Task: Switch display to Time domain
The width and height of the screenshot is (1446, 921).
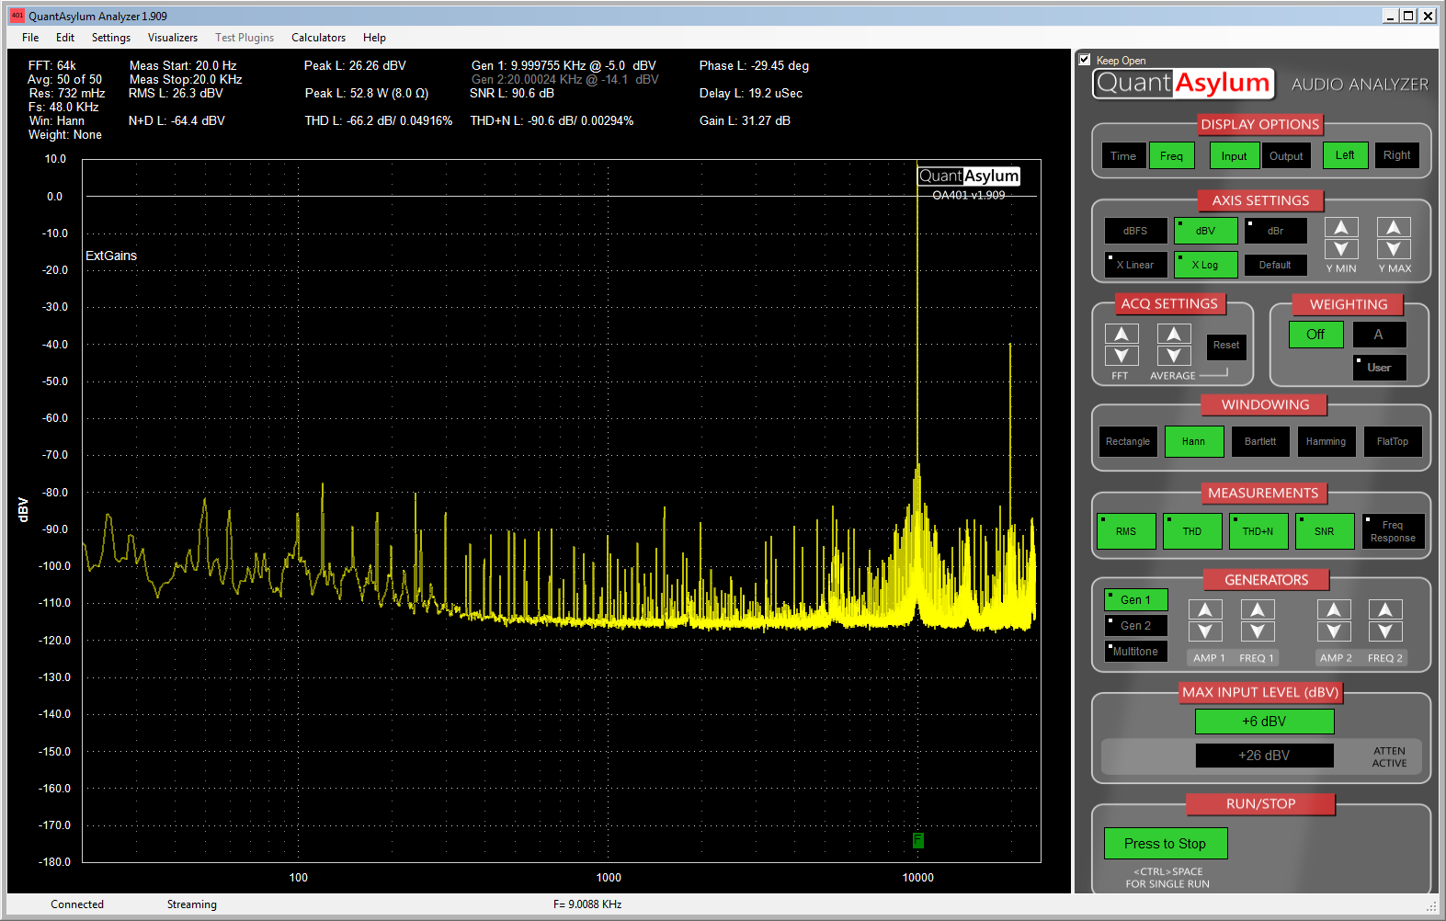Action: [1123, 156]
